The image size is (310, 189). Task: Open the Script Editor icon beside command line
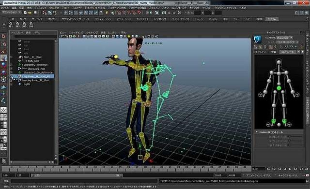pyautogui.click(x=307, y=181)
